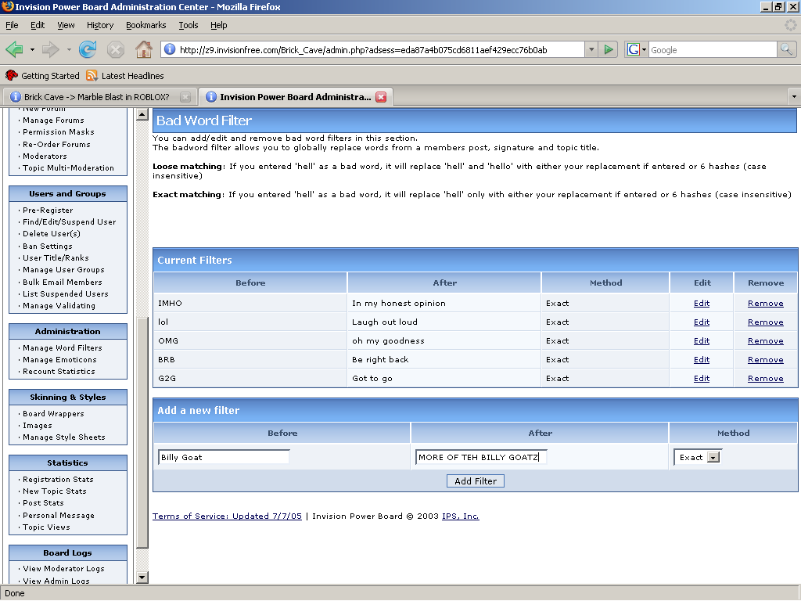Open the IPS, Inc. link
Screen dimensions: 801x601
tap(460, 516)
